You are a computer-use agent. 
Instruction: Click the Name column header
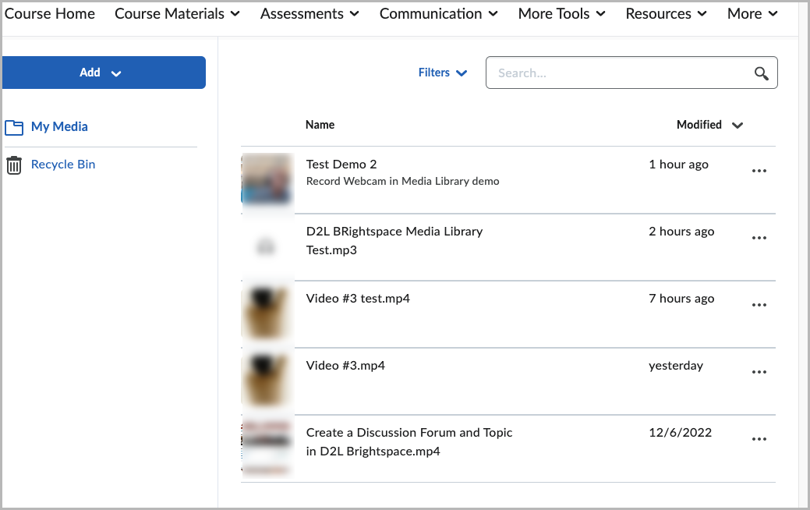click(x=320, y=125)
